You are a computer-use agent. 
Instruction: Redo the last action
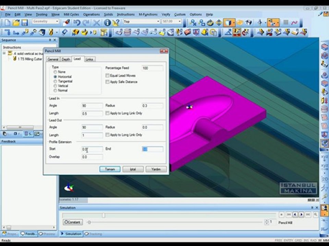[x=86, y=23]
